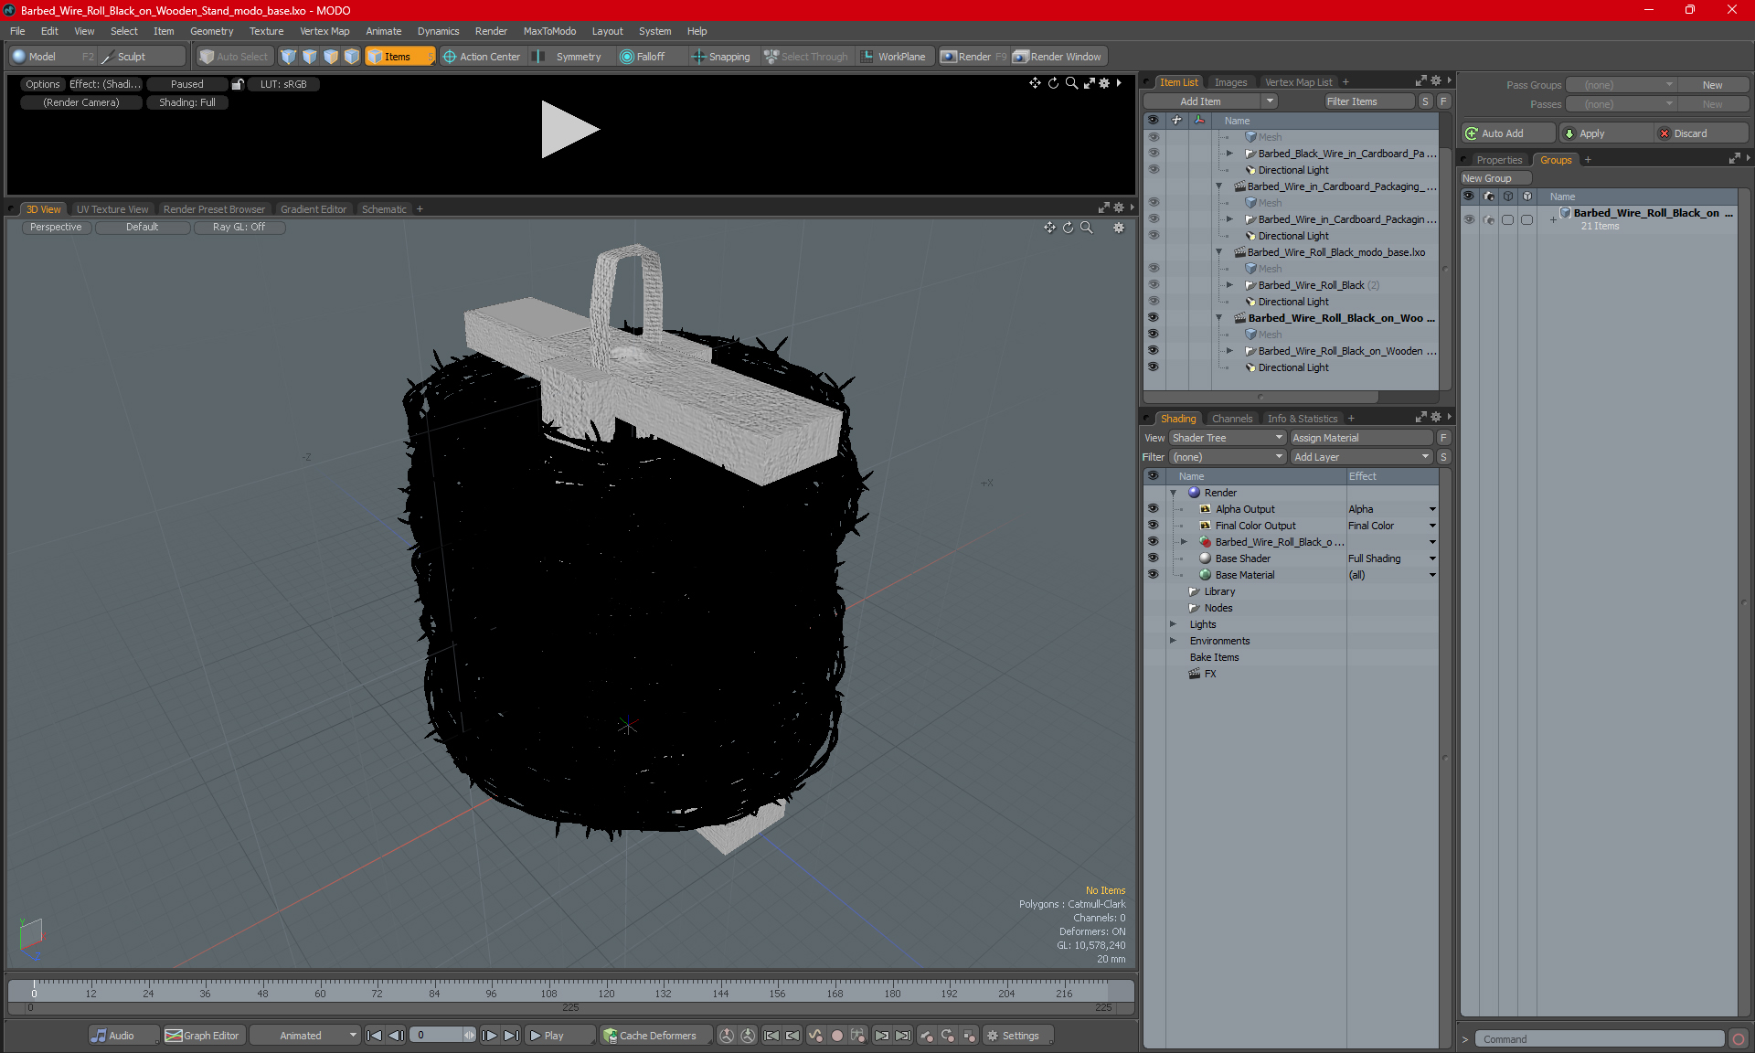
Task: Select vertices selection mode icon
Action: coord(289,57)
